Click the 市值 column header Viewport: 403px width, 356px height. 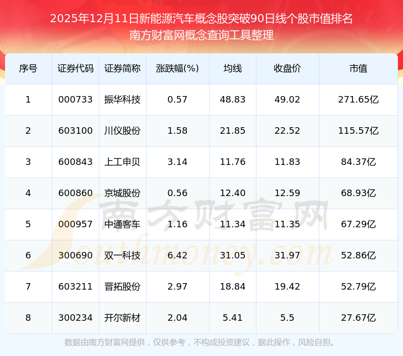(358, 68)
